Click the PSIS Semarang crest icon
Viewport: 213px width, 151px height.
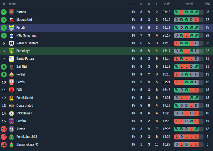[x=11, y=35]
